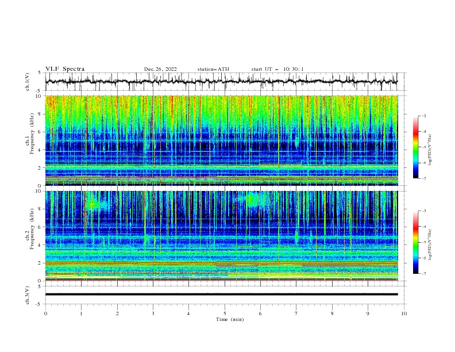Click the ch.3 voltage trace strip

point(221,294)
